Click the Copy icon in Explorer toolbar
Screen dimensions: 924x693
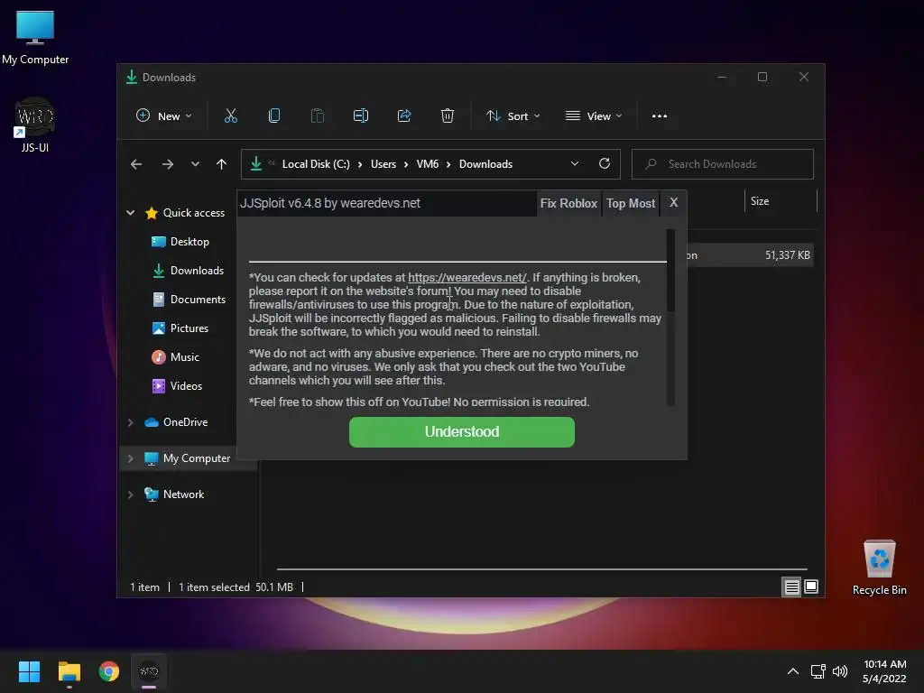[274, 116]
